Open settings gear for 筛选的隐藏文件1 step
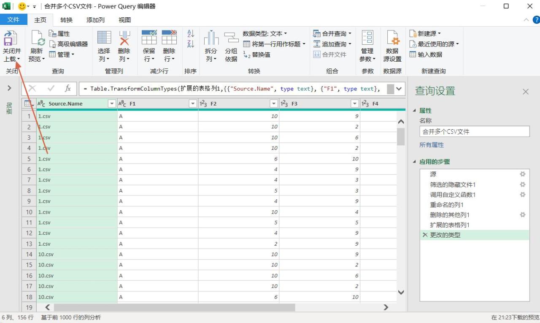The height and width of the screenshot is (323, 540). tap(523, 185)
